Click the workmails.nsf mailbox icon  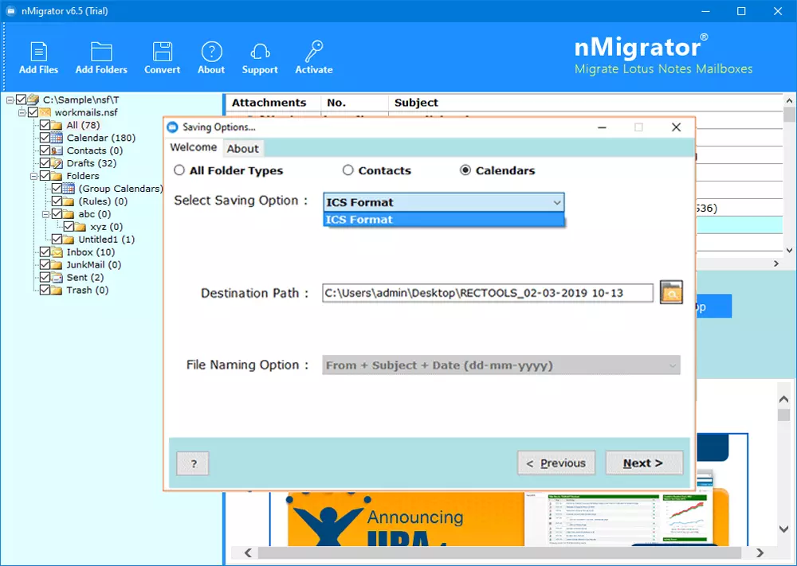point(45,113)
